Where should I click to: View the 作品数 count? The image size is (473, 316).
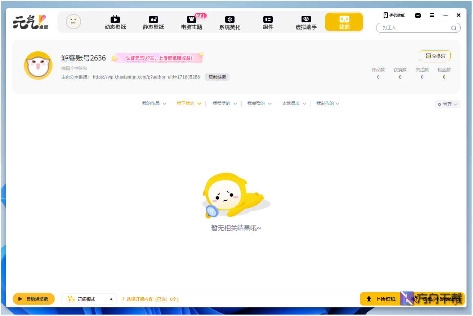(378, 73)
